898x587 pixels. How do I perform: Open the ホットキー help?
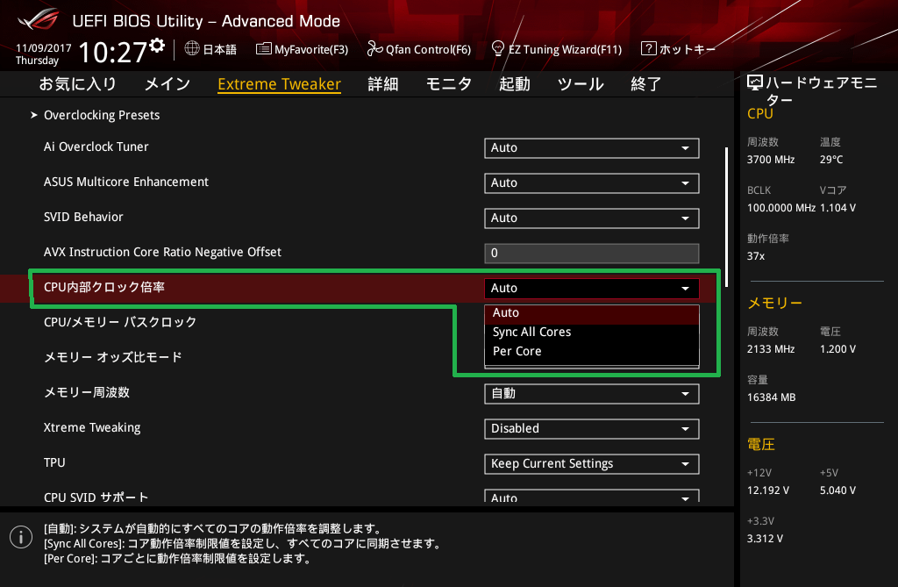click(679, 49)
